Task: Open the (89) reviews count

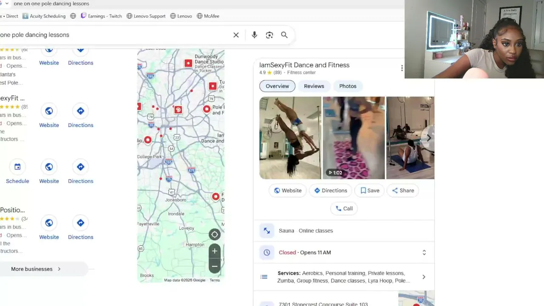Action: [x=277, y=73]
